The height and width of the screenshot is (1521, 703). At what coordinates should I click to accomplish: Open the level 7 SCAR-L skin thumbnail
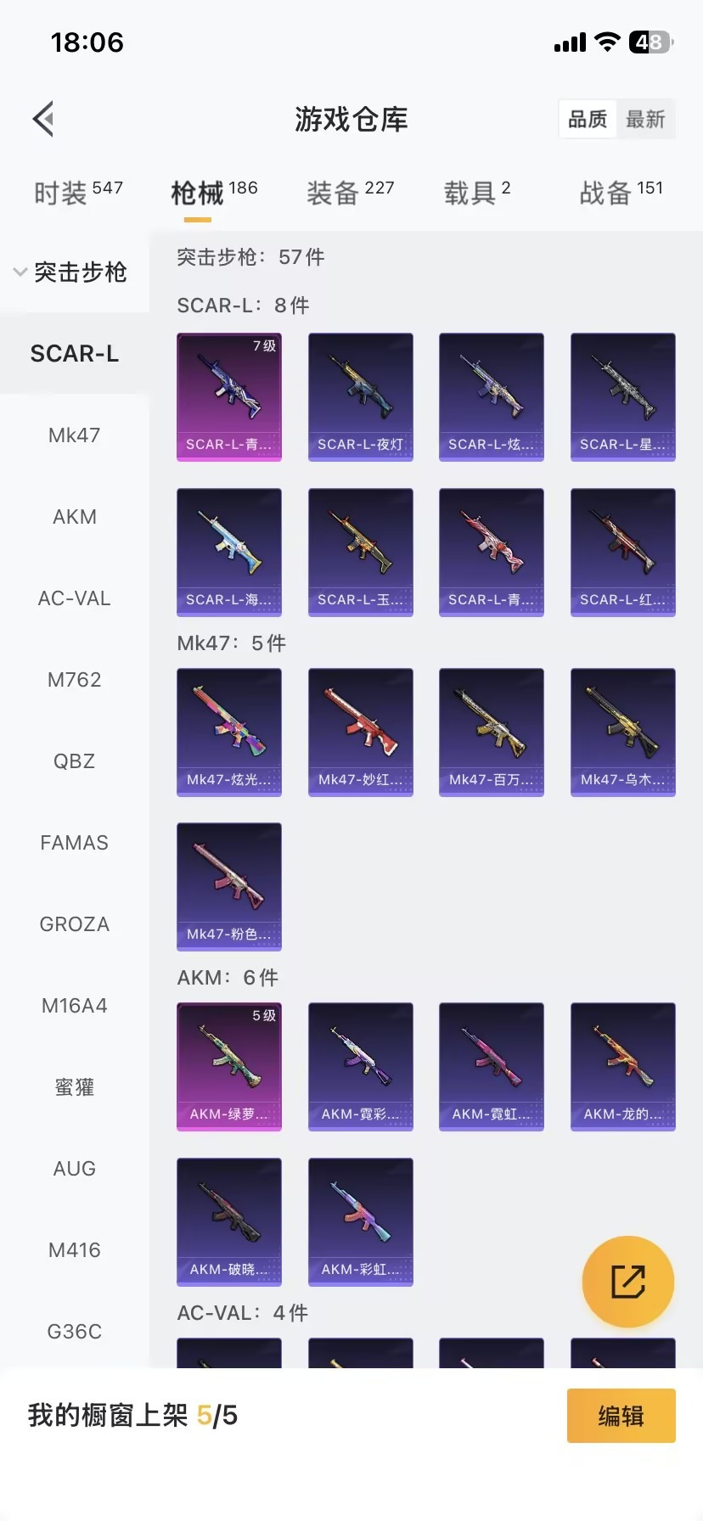229,397
